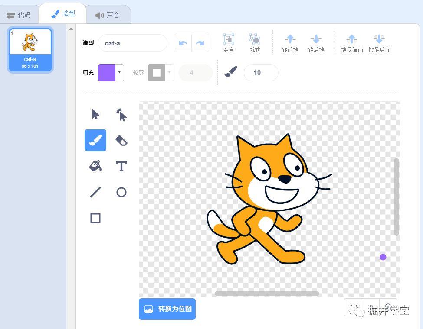
Task: Click the 造型 costume name label
Action: [88, 43]
